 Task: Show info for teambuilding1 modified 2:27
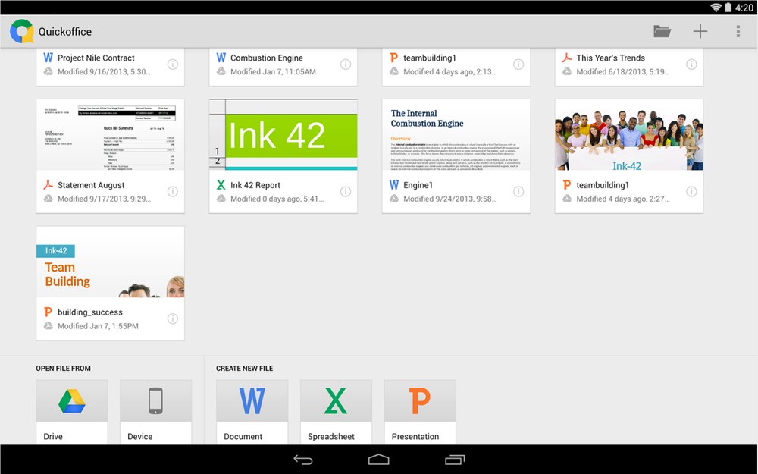click(691, 192)
